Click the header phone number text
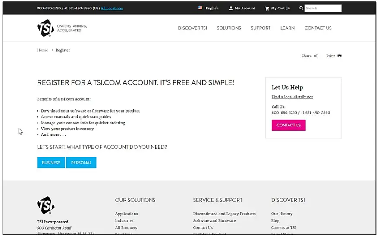This screenshot has width=377, height=236. click(68, 8)
